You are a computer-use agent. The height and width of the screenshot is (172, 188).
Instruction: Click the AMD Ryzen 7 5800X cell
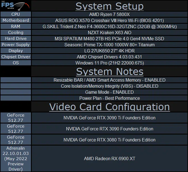point(109,14)
